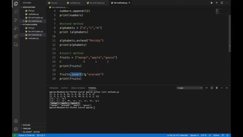Split the terminal panel
Viewport: 243px width, 137px height.
(x=212, y=88)
